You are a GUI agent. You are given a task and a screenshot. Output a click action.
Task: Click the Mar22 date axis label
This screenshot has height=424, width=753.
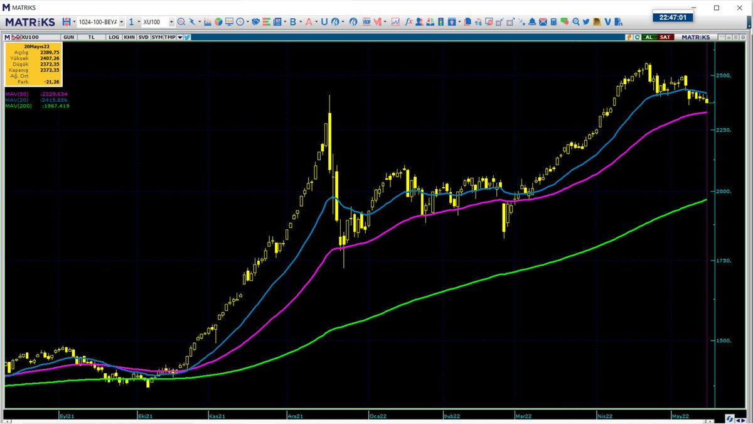524,416
